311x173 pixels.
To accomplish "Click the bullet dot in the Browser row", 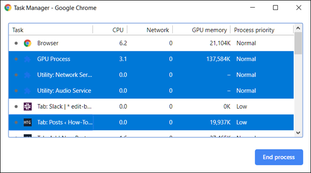I will point(16,43).
